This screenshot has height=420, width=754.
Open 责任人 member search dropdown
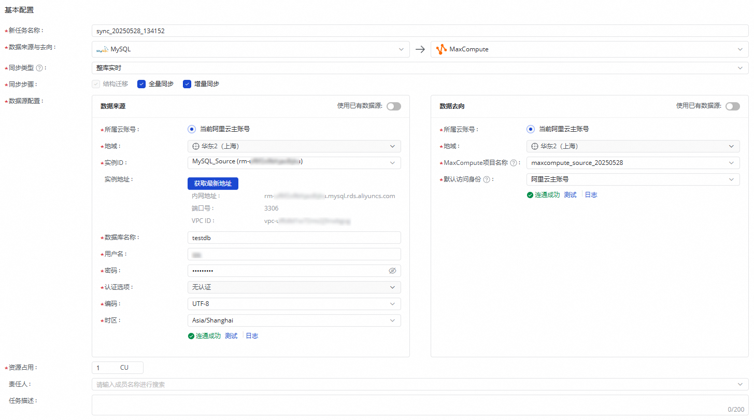(420, 385)
